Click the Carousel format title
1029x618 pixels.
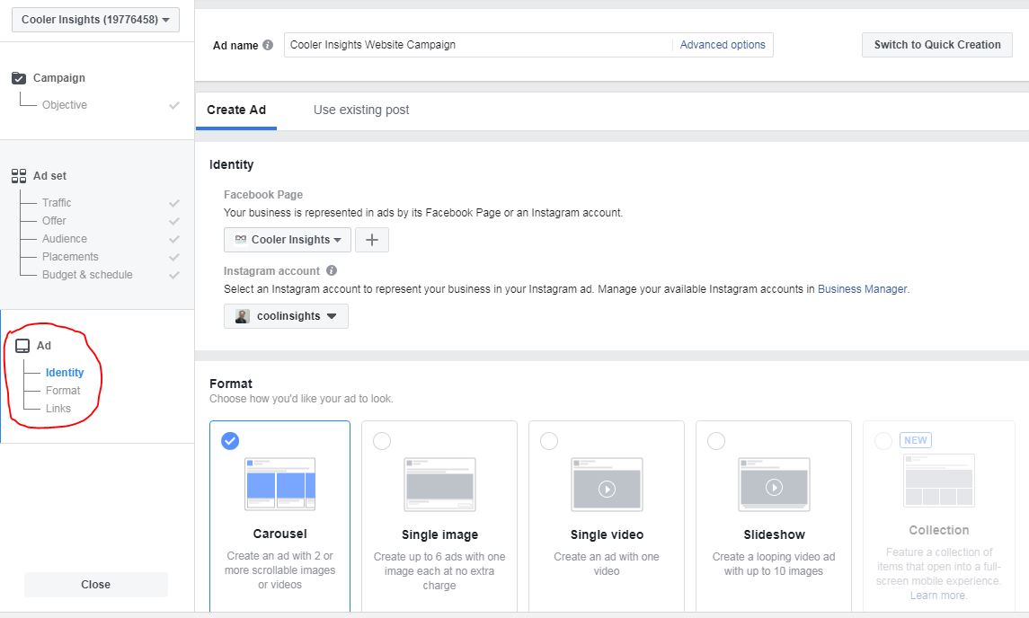point(279,534)
